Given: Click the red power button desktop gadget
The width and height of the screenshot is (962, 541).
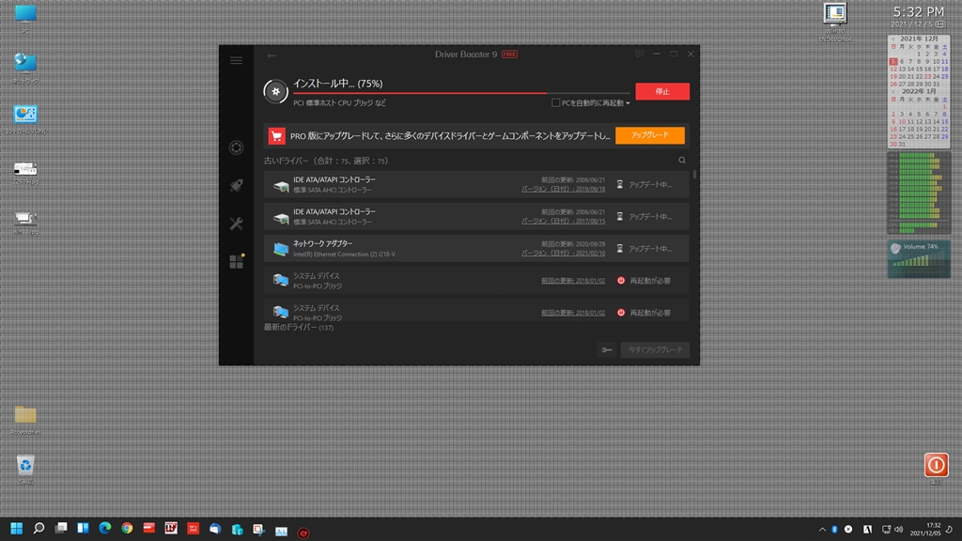Looking at the screenshot, I should [x=937, y=465].
